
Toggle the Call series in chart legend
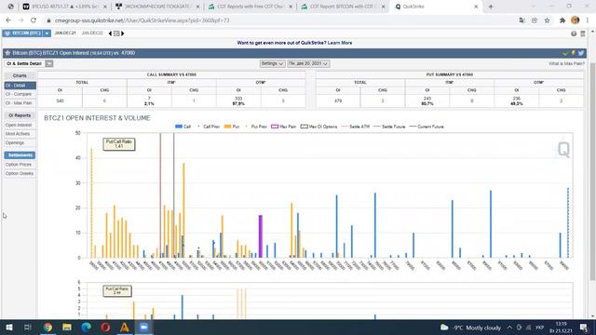(x=183, y=127)
